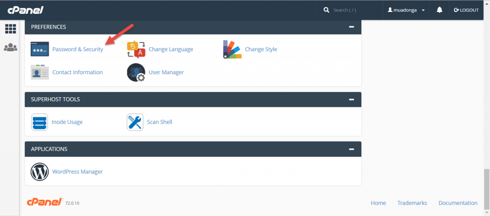Open the Inode Usage icon

pyautogui.click(x=40, y=122)
